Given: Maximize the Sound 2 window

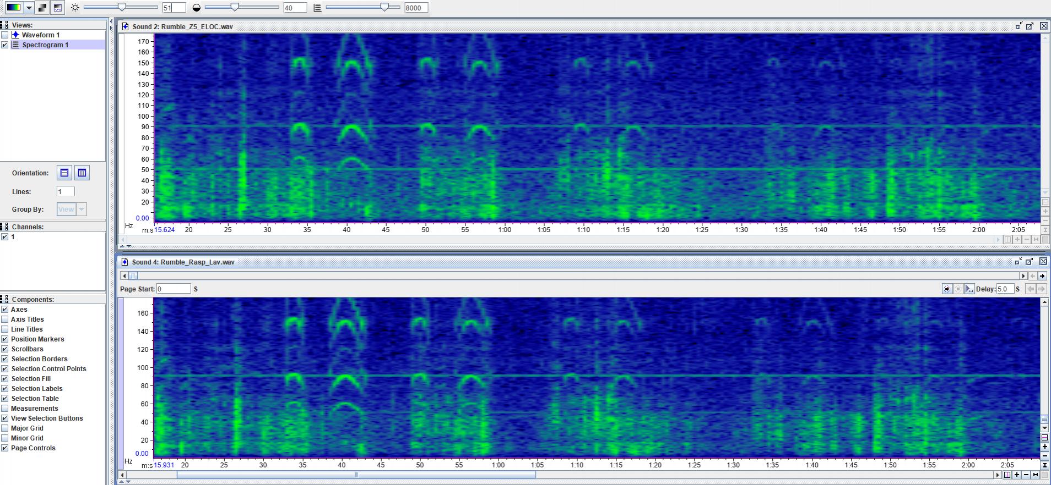Looking at the screenshot, I should pyautogui.click(x=1030, y=26).
